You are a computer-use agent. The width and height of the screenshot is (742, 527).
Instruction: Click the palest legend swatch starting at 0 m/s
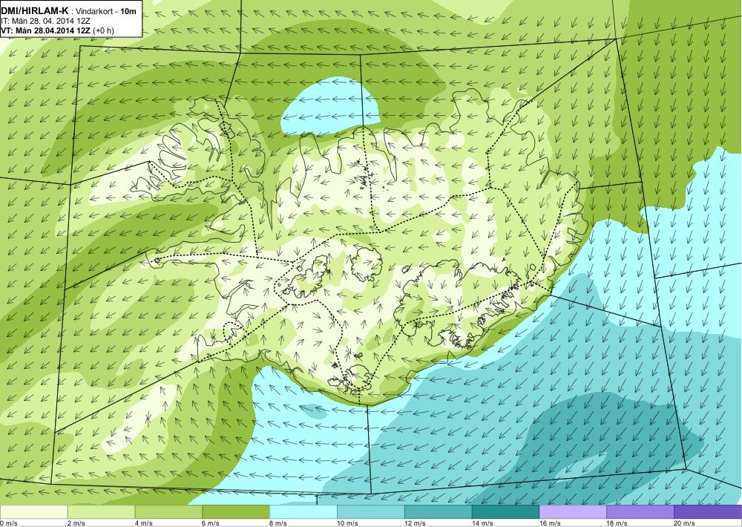coord(33,512)
